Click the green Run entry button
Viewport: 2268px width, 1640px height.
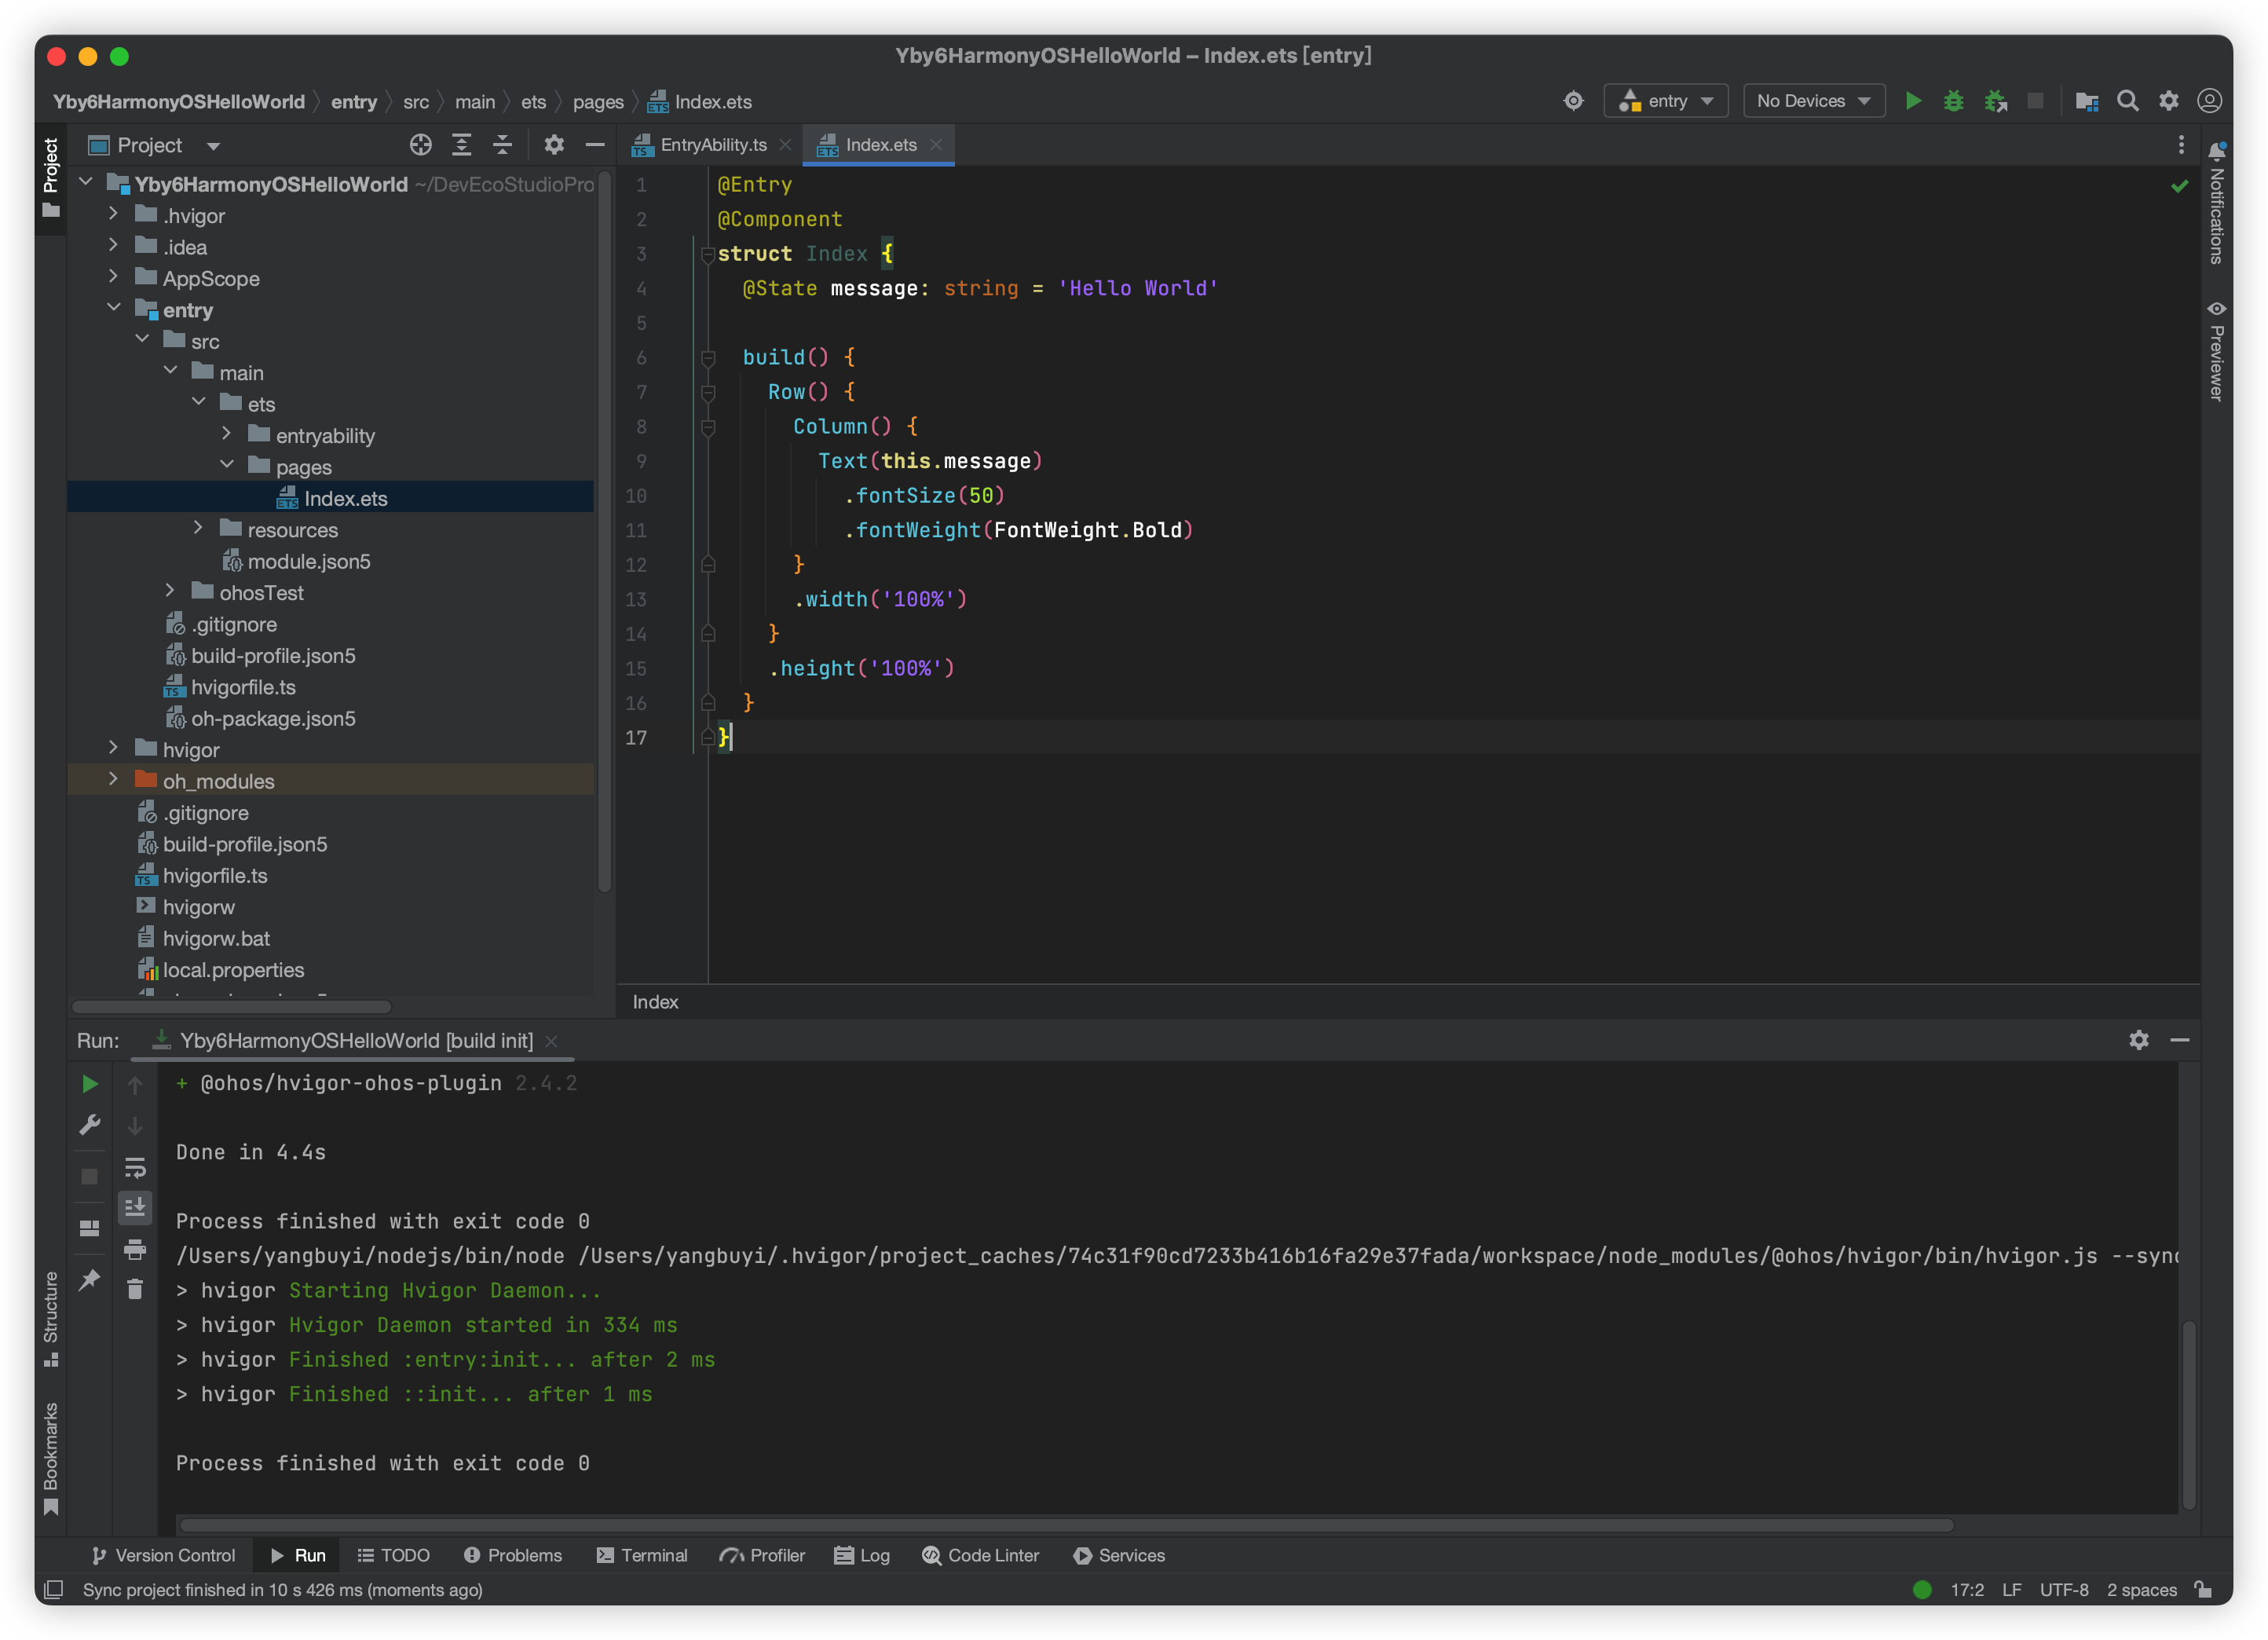pyautogui.click(x=1912, y=101)
